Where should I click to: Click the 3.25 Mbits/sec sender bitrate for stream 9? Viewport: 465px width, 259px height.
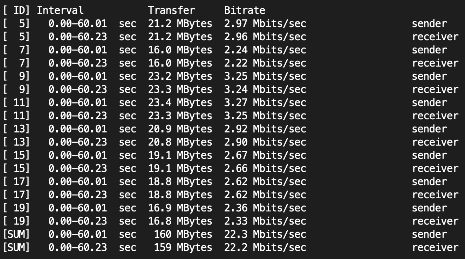point(265,76)
